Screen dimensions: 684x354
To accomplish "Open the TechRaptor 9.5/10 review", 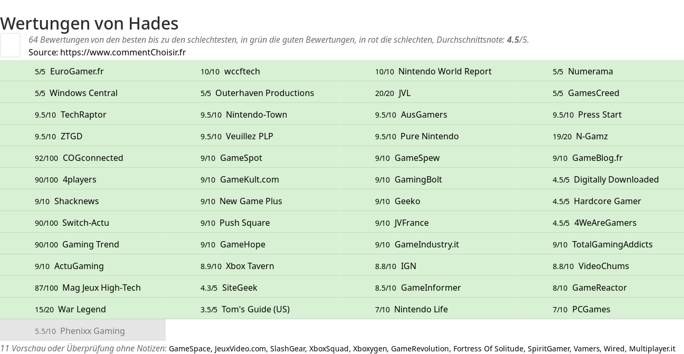I will (71, 114).
